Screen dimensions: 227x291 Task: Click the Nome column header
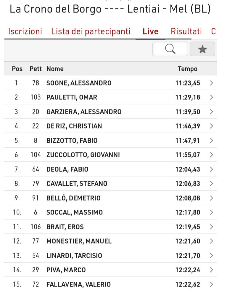point(55,69)
